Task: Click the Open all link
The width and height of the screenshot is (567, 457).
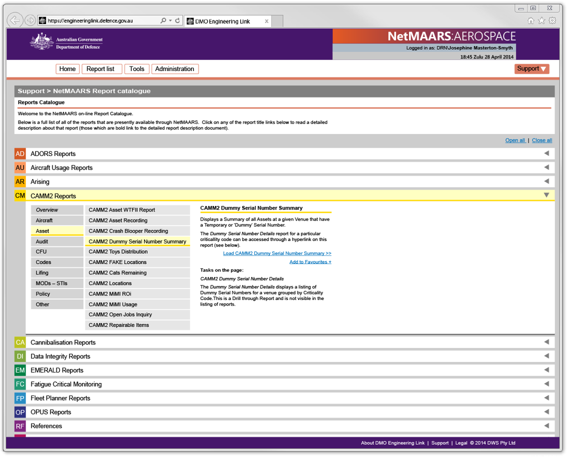Action: tap(515, 140)
